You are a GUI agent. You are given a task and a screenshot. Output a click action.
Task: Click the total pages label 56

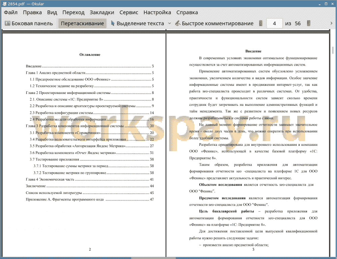click(298, 24)
